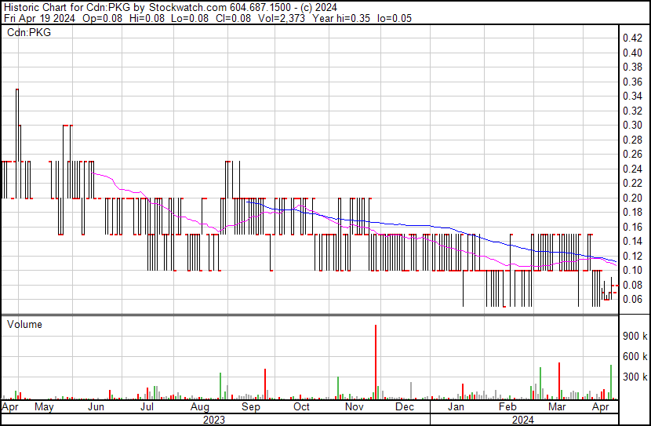651x426 pixels.
Task: Click the 'Cl=0.08' close price value
Action: pyautogui.click(x=233, y=18)
